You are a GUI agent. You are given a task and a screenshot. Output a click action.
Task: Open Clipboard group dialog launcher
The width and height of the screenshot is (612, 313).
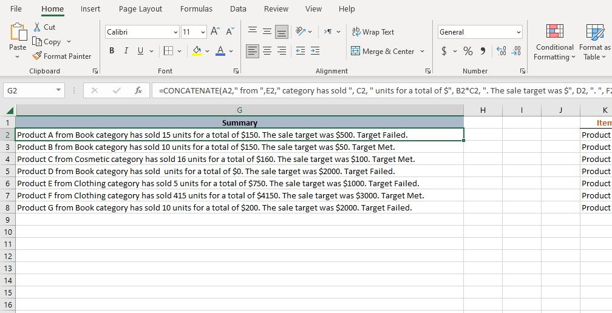tap(95, 71)
